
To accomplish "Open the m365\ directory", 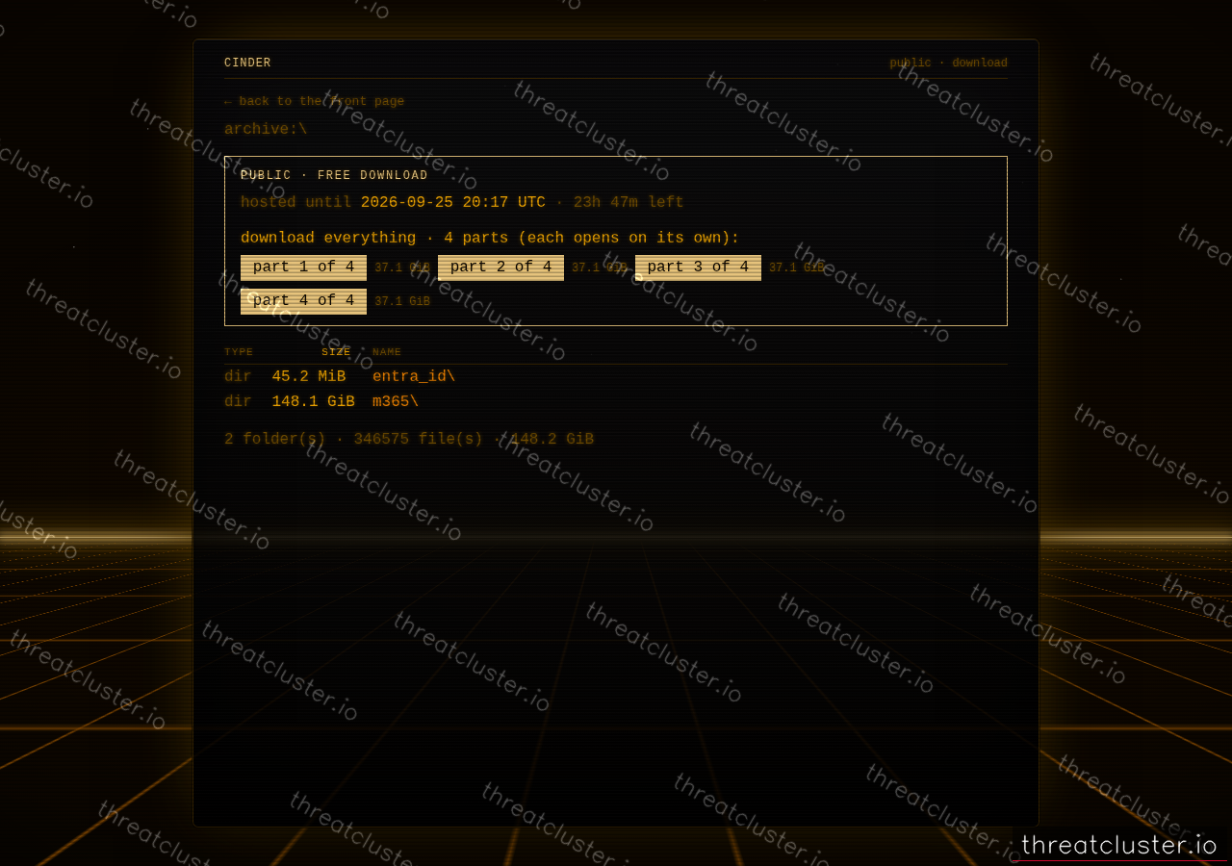I will [x=396, y=401].
